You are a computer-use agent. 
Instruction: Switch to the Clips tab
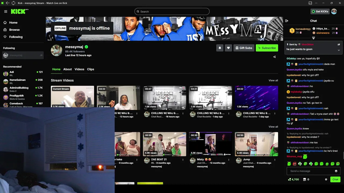pos(91,69)
